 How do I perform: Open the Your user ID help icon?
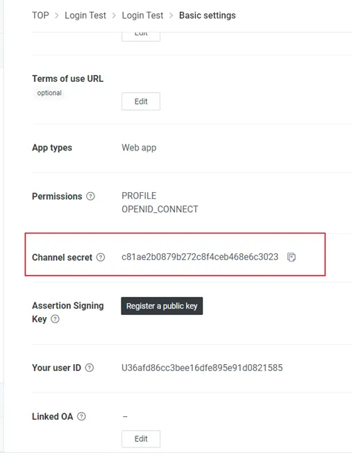(x=90, y=368)
